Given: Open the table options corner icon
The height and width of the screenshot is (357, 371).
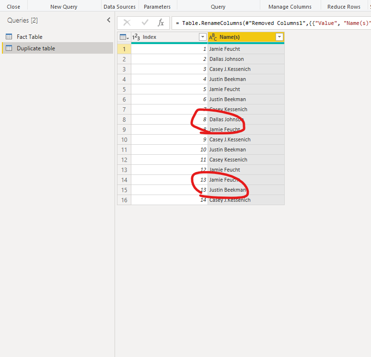Looking at the screenshot, I should 124,37.
